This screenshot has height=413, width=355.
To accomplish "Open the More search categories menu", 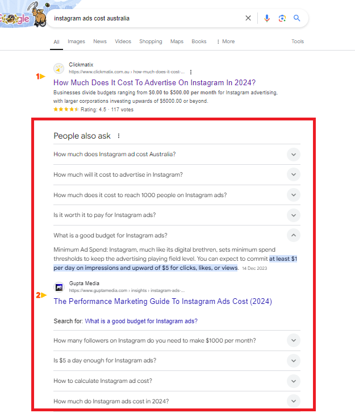I will pyautogui.click(x=225, y=41).
